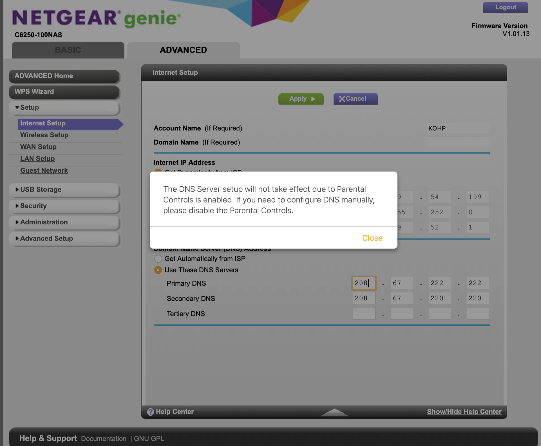The width and height of the screenshot is (541, 446).
Task: Expand the Administration section
Action: click(64, 222)
